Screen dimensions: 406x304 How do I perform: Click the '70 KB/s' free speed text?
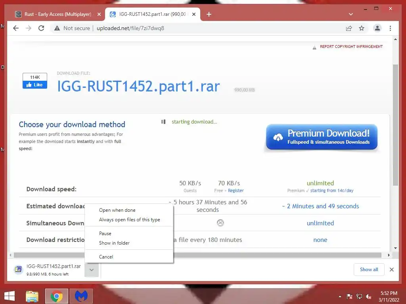pyautogui.click(x=229, y=183)
